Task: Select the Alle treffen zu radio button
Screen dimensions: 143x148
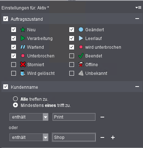Action: click(15, 99)
